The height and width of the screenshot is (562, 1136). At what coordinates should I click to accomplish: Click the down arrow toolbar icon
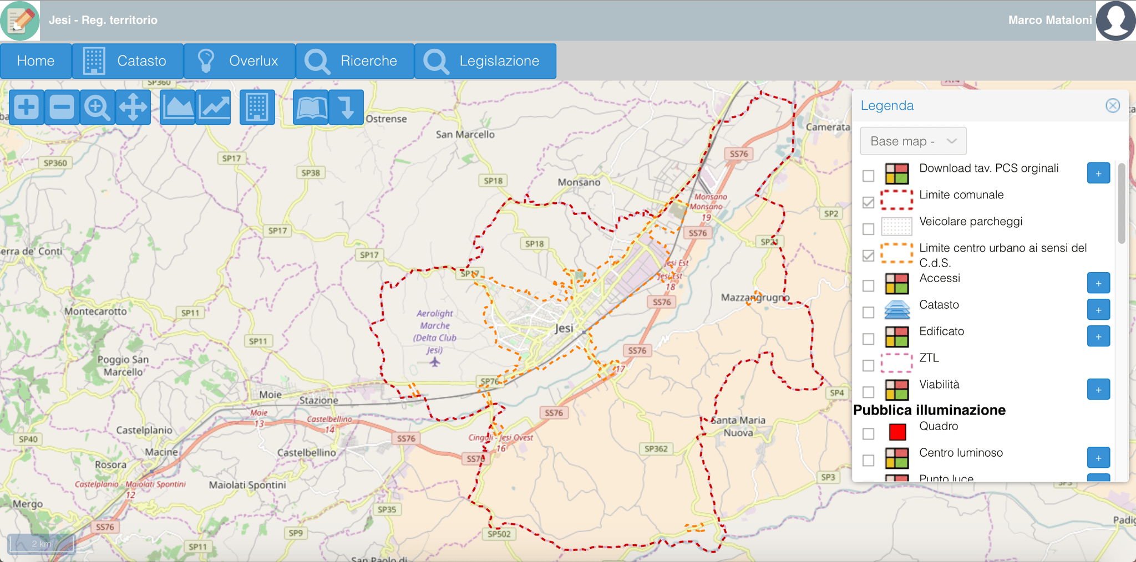click(347, 107)
